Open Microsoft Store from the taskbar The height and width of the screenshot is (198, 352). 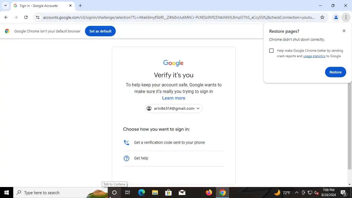click(x=168, y=193)
